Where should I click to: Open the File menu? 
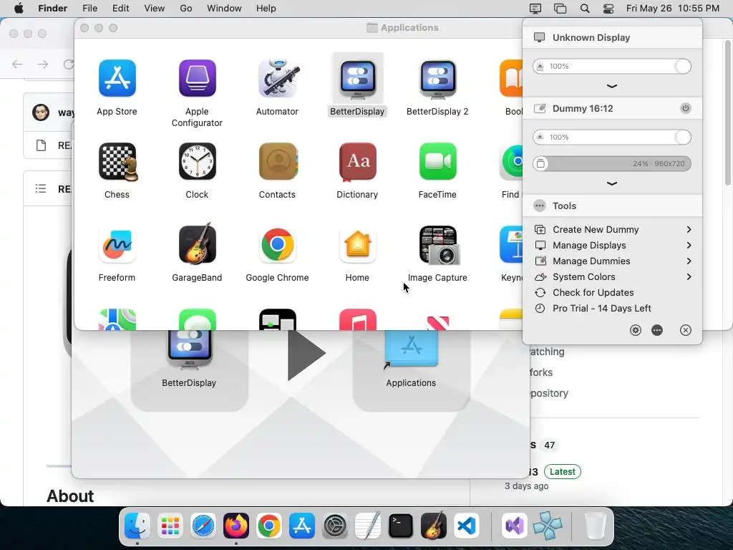click(89, 9)
